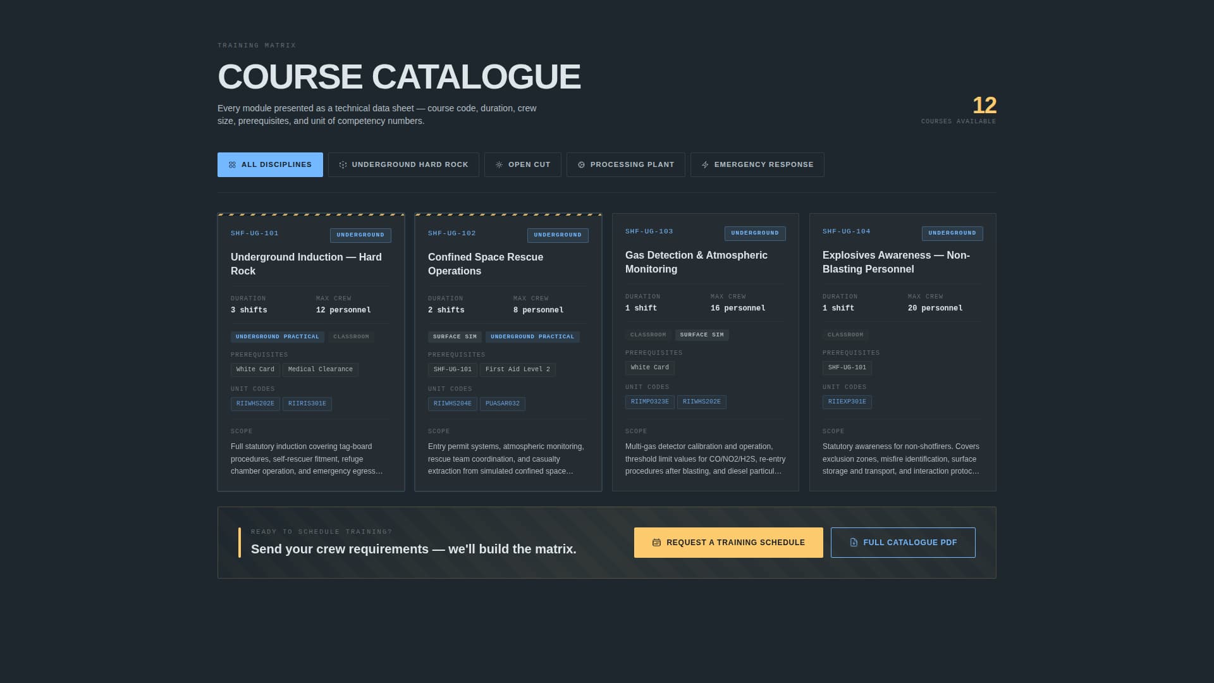
Task: Click the 8 personnel max crew value
Action: (539, 311)
